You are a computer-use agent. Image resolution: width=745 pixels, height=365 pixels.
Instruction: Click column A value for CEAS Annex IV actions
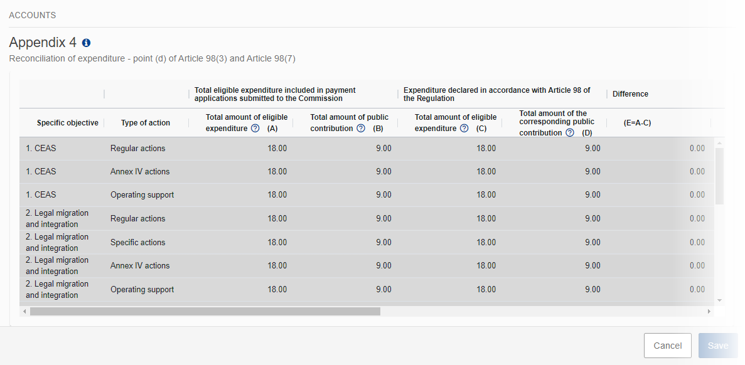277,172
